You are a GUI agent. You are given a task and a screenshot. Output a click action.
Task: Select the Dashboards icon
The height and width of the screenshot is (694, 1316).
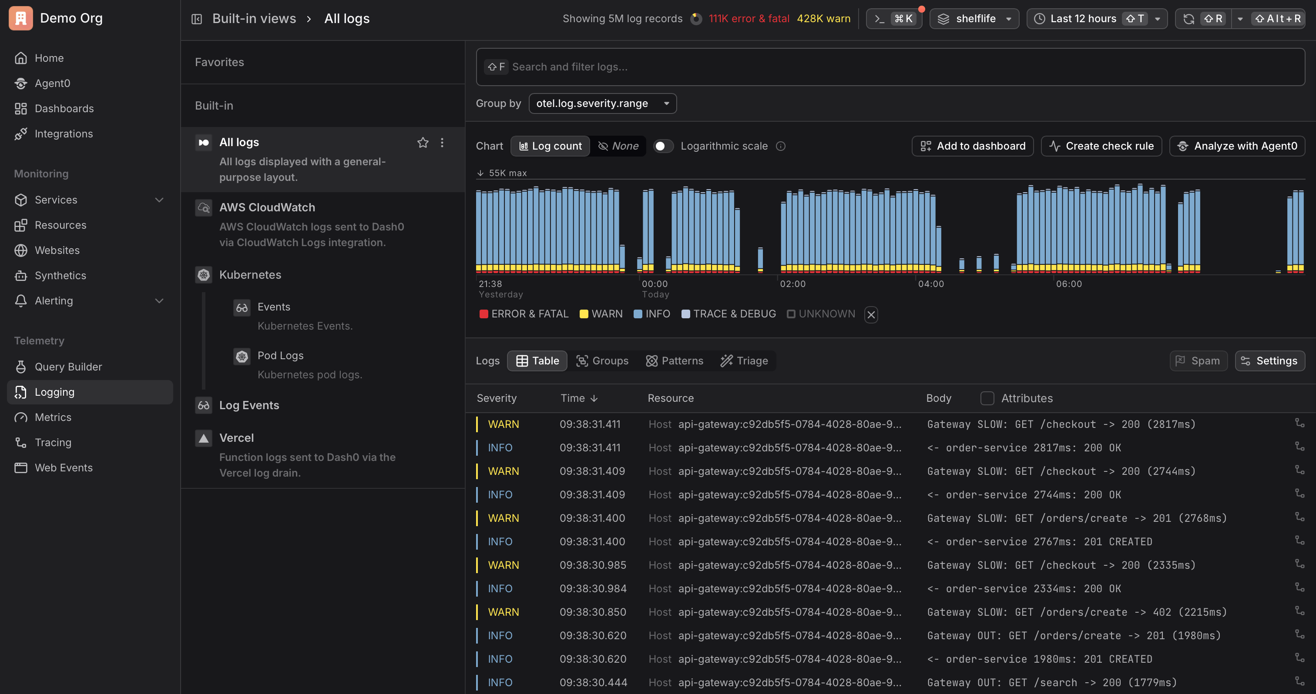point(21,108)
